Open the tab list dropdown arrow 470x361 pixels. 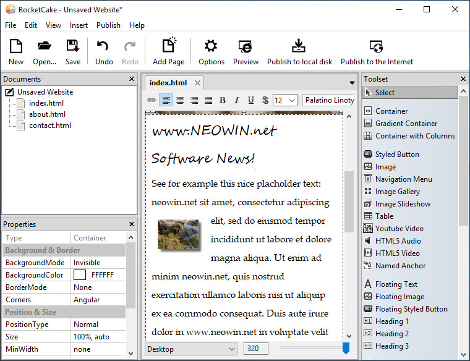(x=352, y=83)
